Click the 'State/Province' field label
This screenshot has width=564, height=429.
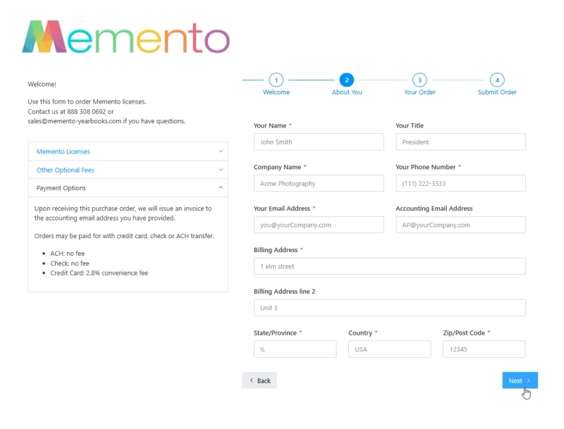(x=275, y=332)
